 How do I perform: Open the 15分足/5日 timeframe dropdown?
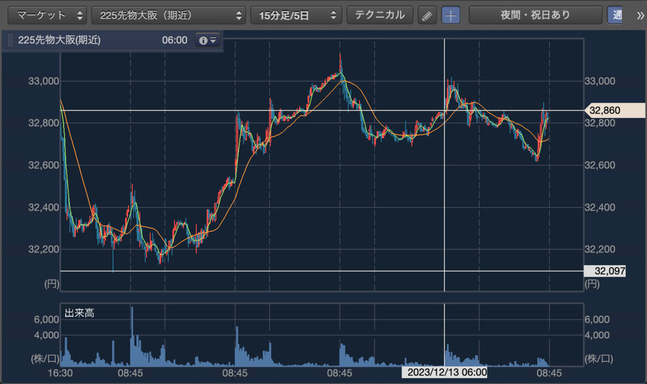click(296, 15)
